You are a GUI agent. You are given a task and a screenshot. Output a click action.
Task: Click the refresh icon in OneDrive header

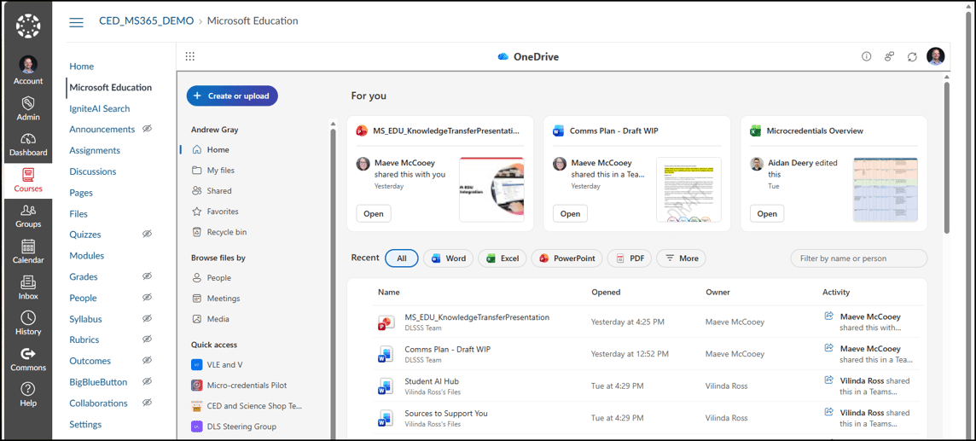[912, 56]
